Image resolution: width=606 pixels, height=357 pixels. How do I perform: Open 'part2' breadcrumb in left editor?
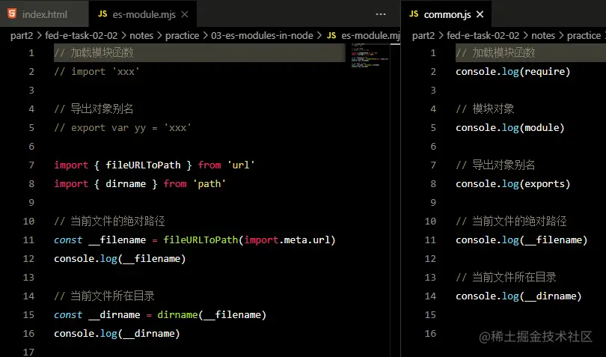click(x=22, y=36)
